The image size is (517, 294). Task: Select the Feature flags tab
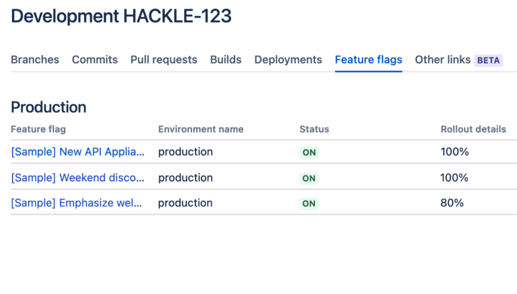368,59
